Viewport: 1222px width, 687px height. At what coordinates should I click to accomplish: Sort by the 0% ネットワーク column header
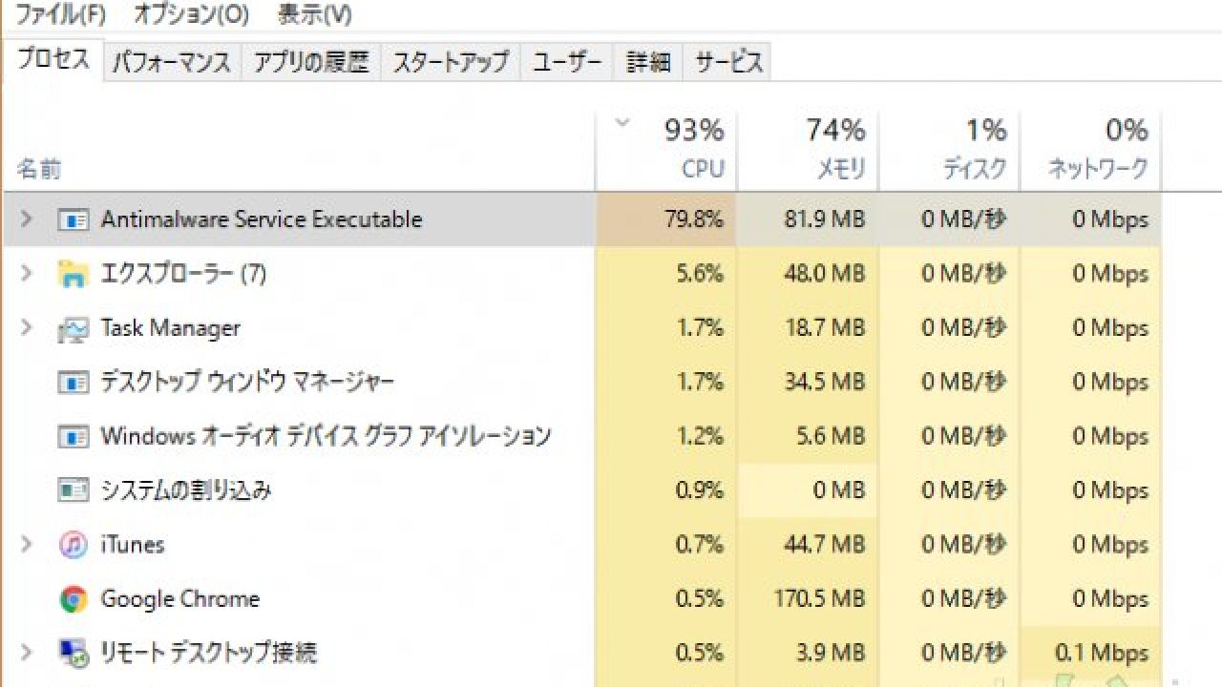(1090, 149)
